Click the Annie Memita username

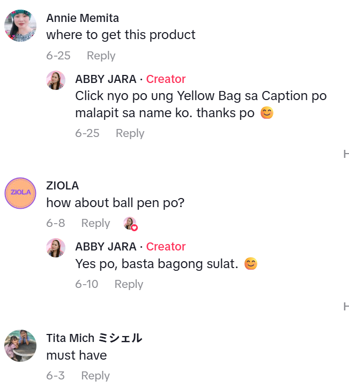tap(83, 18)
